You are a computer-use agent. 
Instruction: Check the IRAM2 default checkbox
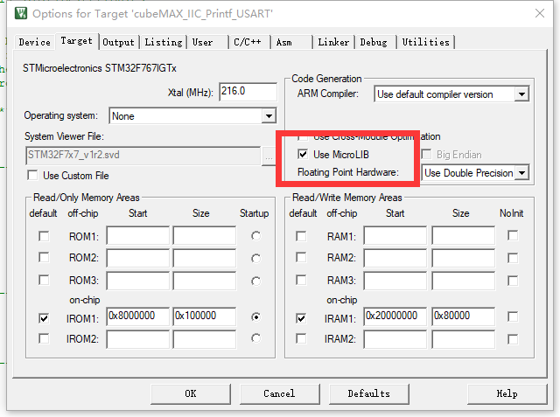click(301, 338)
